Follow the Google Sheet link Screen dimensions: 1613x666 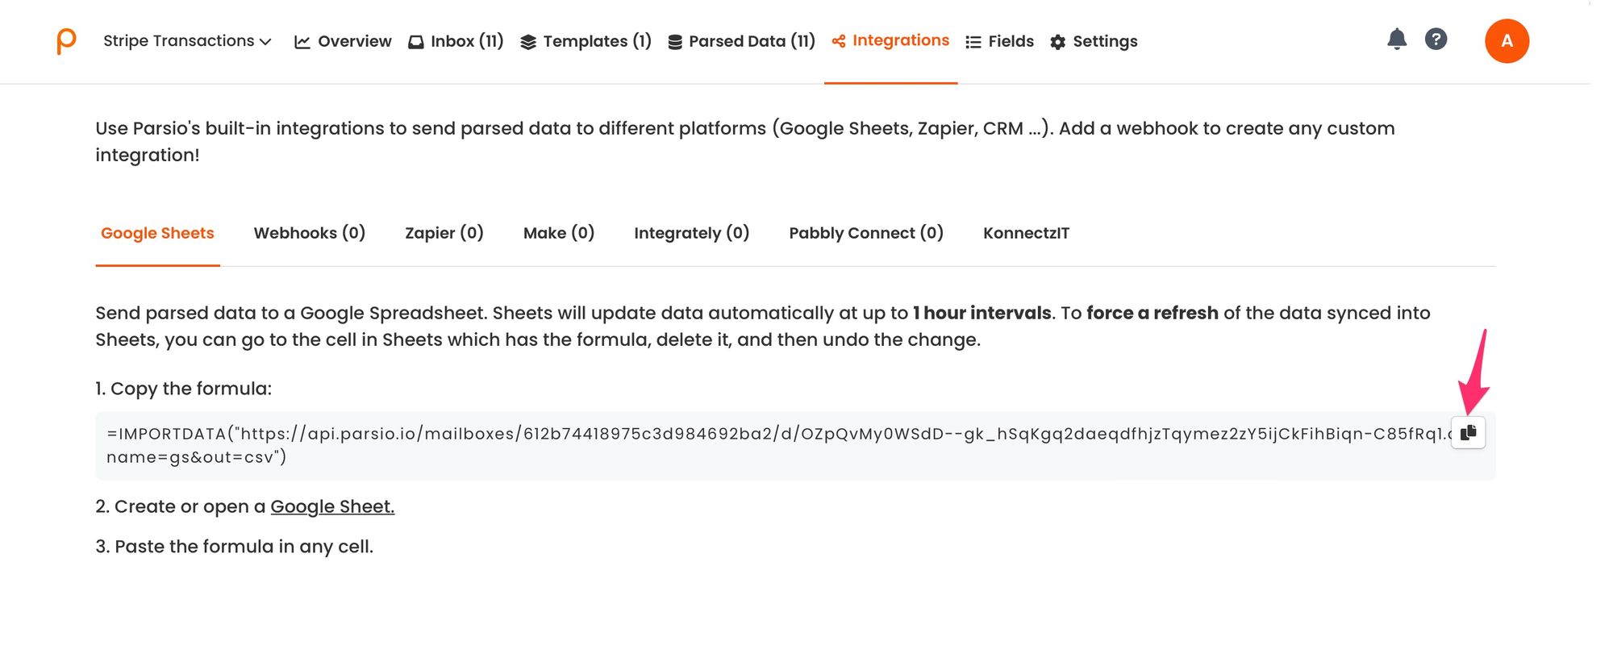click(x=332, y=506)
